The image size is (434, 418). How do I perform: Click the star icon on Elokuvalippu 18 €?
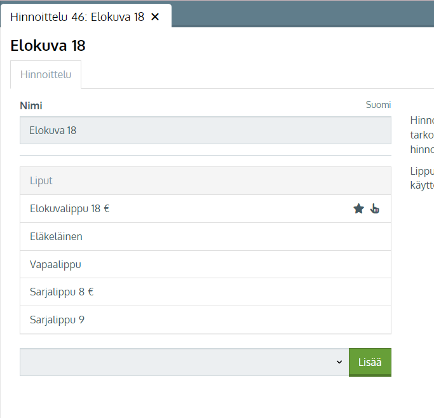tap(358, 208)
